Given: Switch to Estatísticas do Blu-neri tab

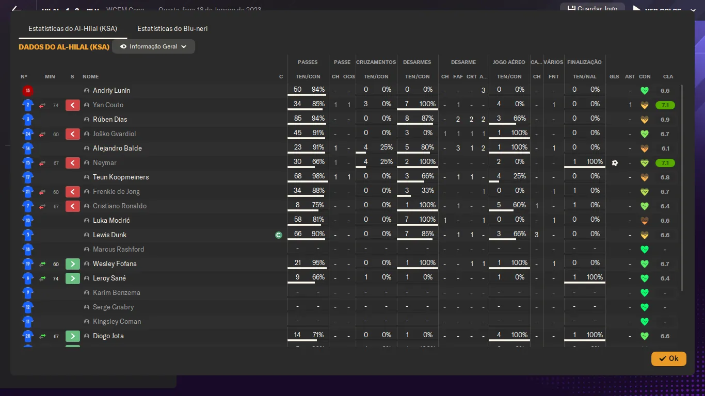Looking at the screenshot, I should 172,29.
